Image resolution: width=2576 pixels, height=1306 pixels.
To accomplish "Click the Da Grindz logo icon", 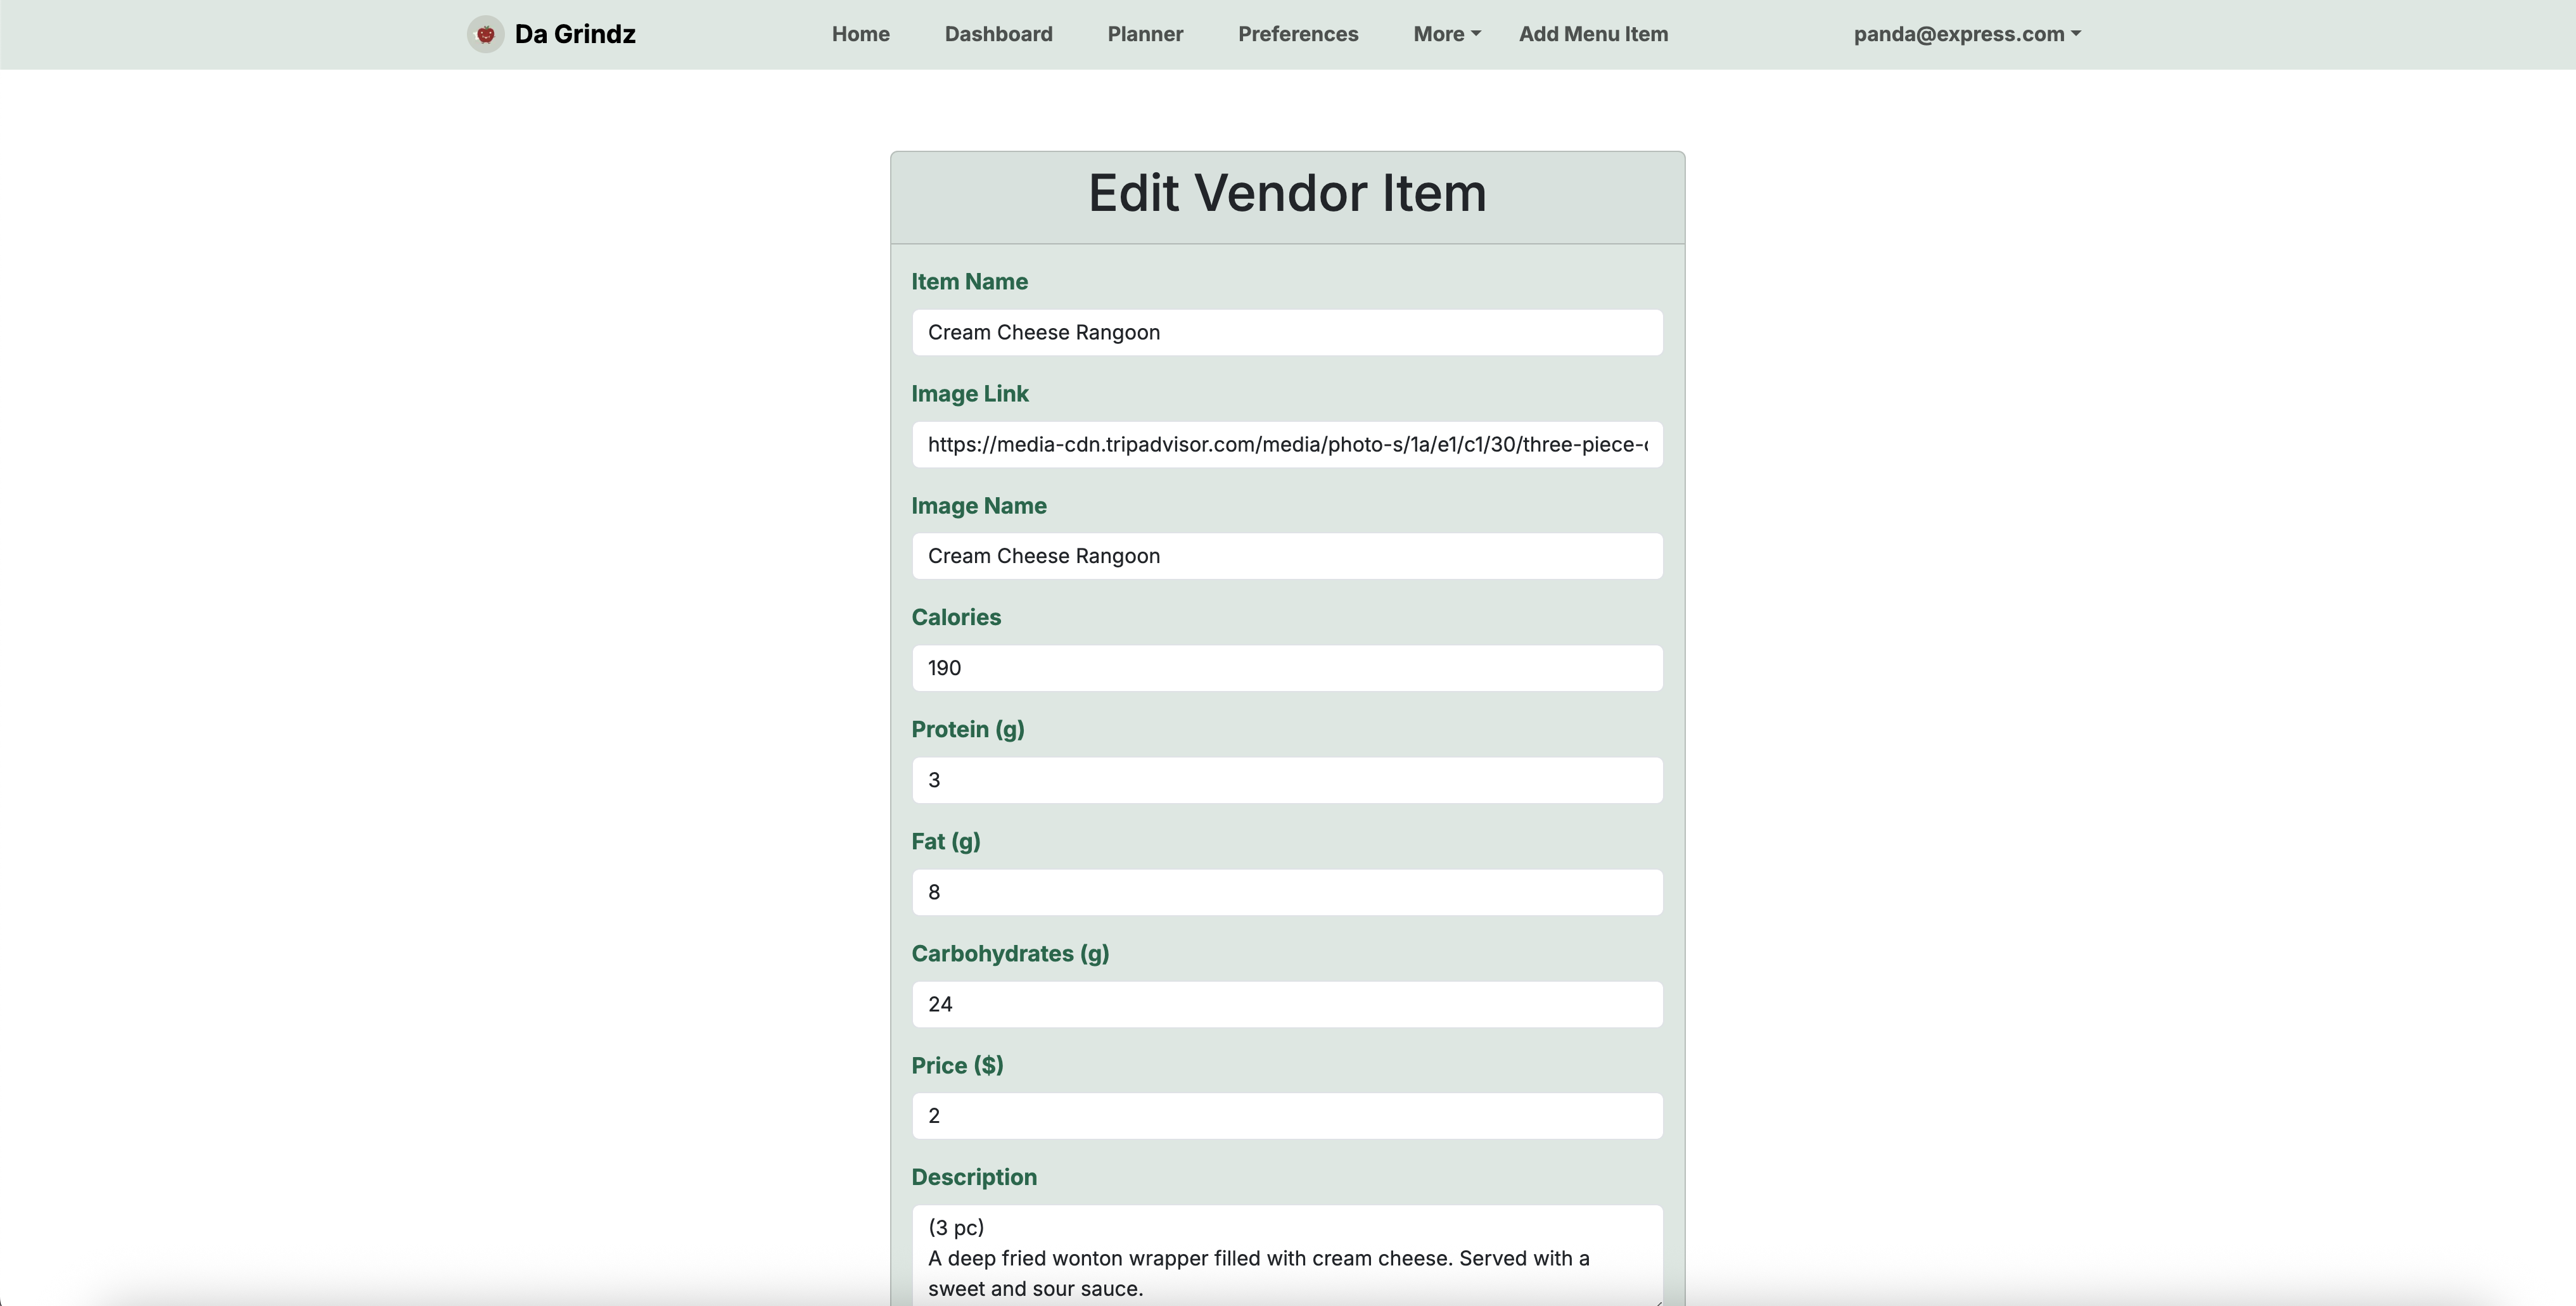I will tap(485, 34).
